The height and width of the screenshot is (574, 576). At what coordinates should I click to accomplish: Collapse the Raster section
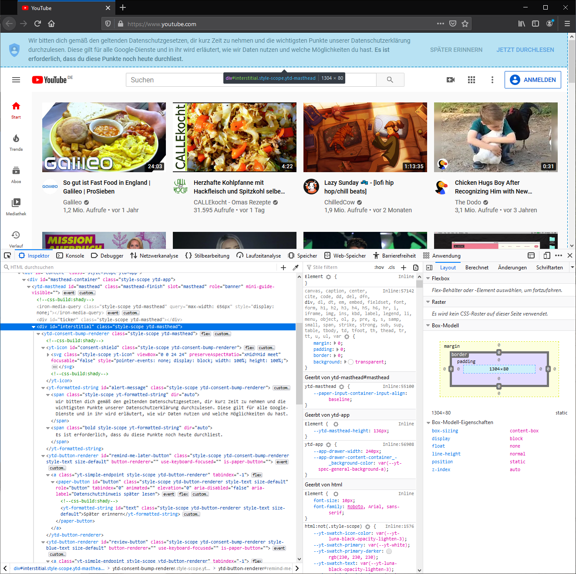point(428,302)
